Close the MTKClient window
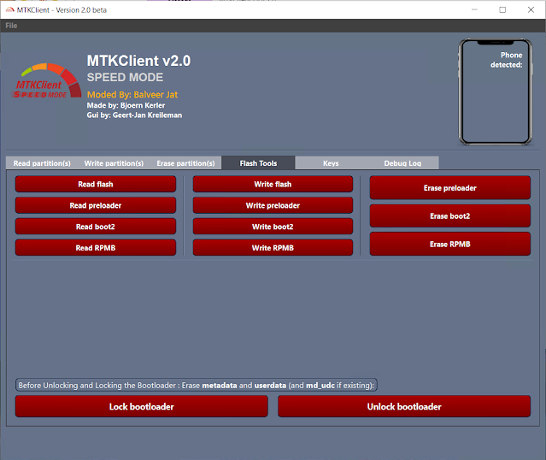The width and height of the screenshot is (546, 460). pos(531,9)
